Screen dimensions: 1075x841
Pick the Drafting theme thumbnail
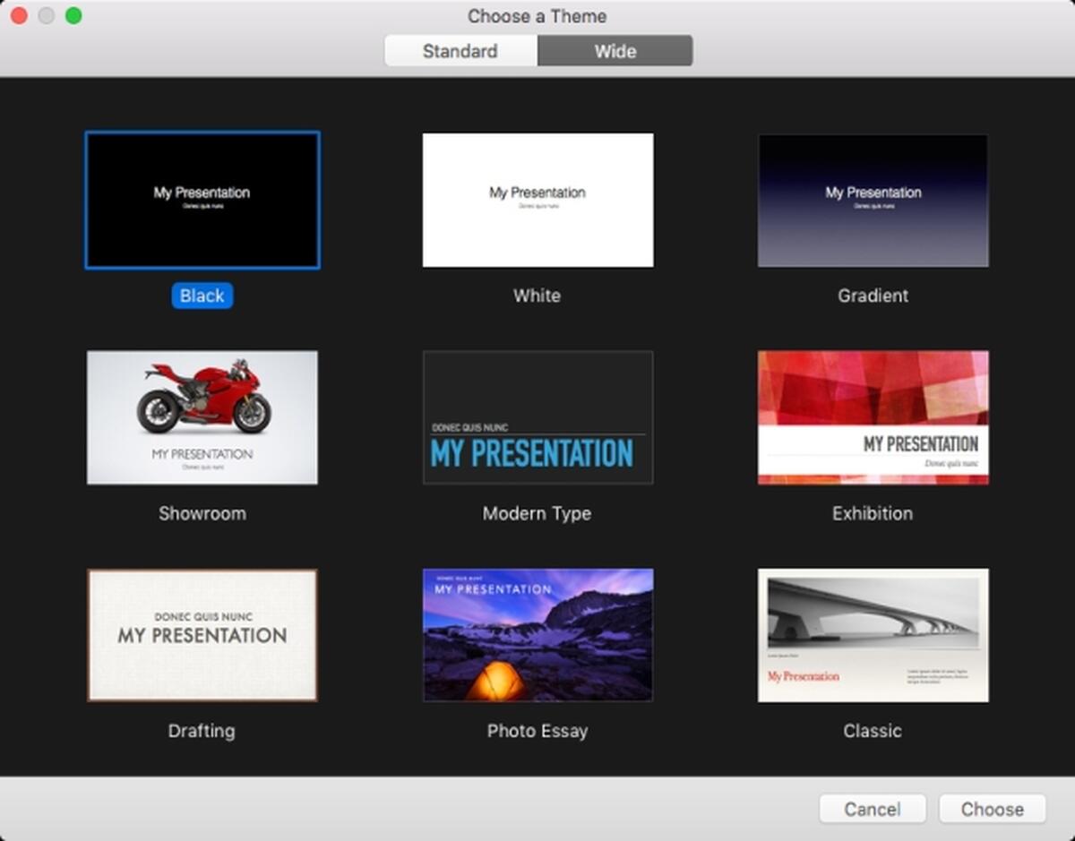tap(202, 635)
